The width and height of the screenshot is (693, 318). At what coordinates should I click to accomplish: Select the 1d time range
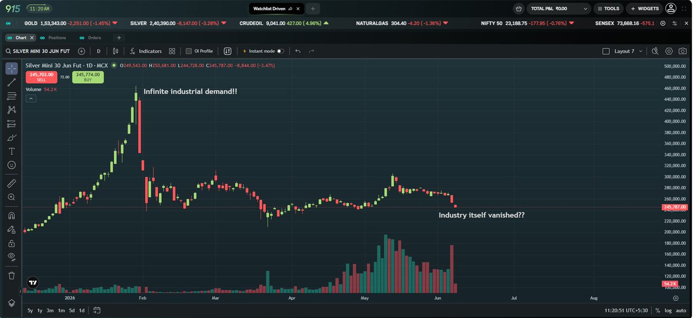(x=81, y=310)
